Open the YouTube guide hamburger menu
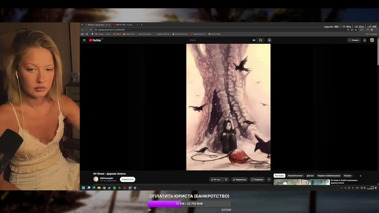 click(84, 40)
